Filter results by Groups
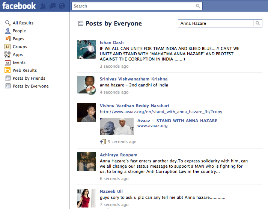Viewport: 268px width, 209px height. 20,47
